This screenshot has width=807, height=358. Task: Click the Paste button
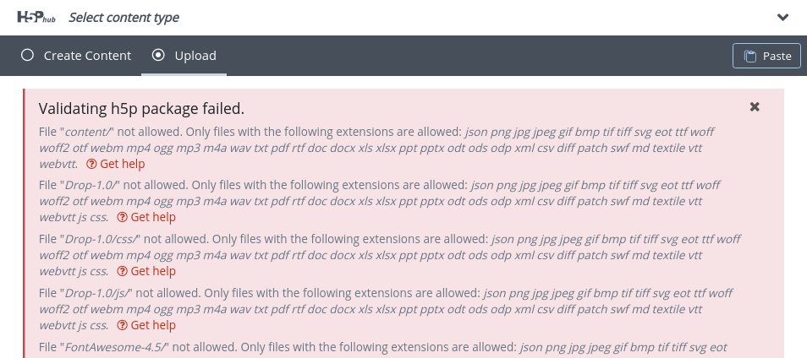[767, 56]
